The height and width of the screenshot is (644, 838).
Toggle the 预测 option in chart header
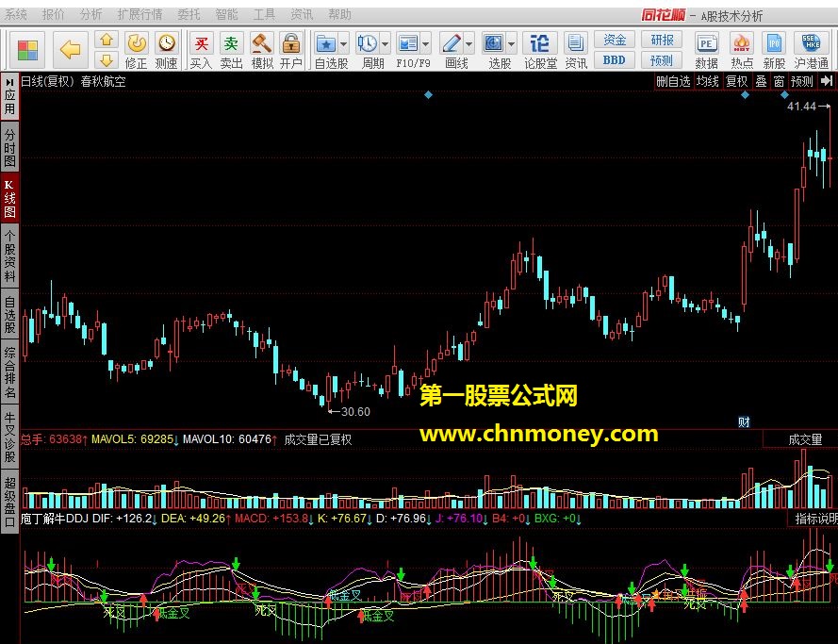pos(801,81)
